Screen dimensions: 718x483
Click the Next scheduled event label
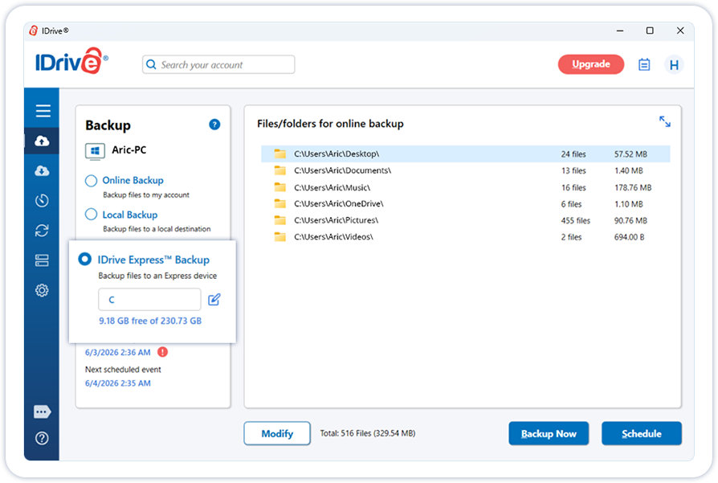coord(123,370)
